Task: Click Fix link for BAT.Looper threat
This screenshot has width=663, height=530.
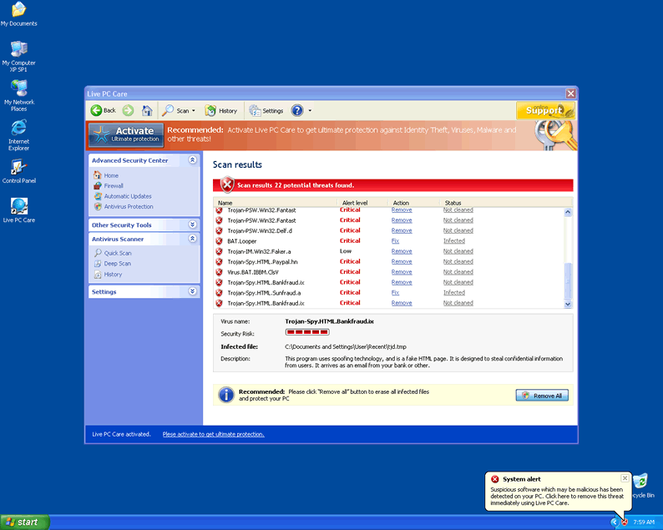Action: click(x=395, y=241)
